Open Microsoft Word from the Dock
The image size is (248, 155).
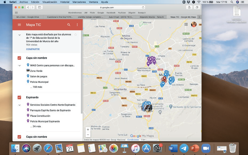(x=173, y=148)
